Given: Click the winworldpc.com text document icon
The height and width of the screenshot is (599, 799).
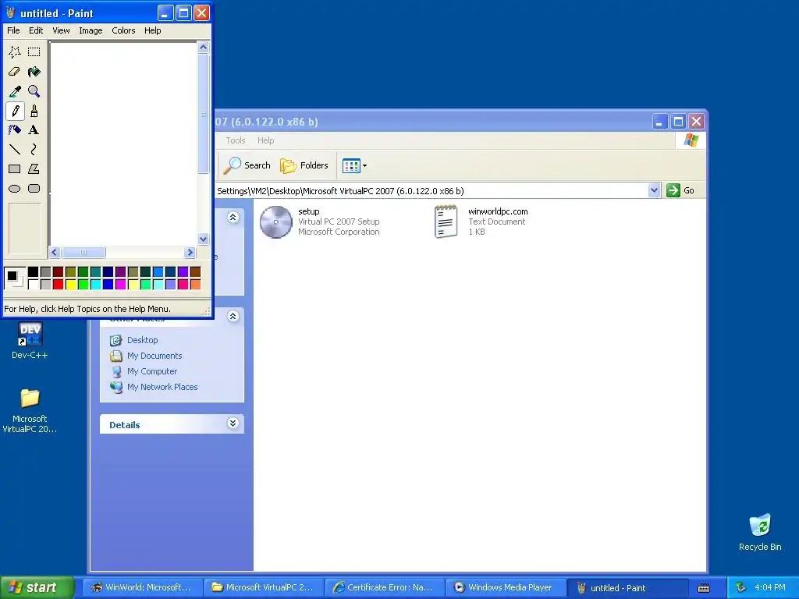Looking at the screenshot, I should (x=446, y=222).
